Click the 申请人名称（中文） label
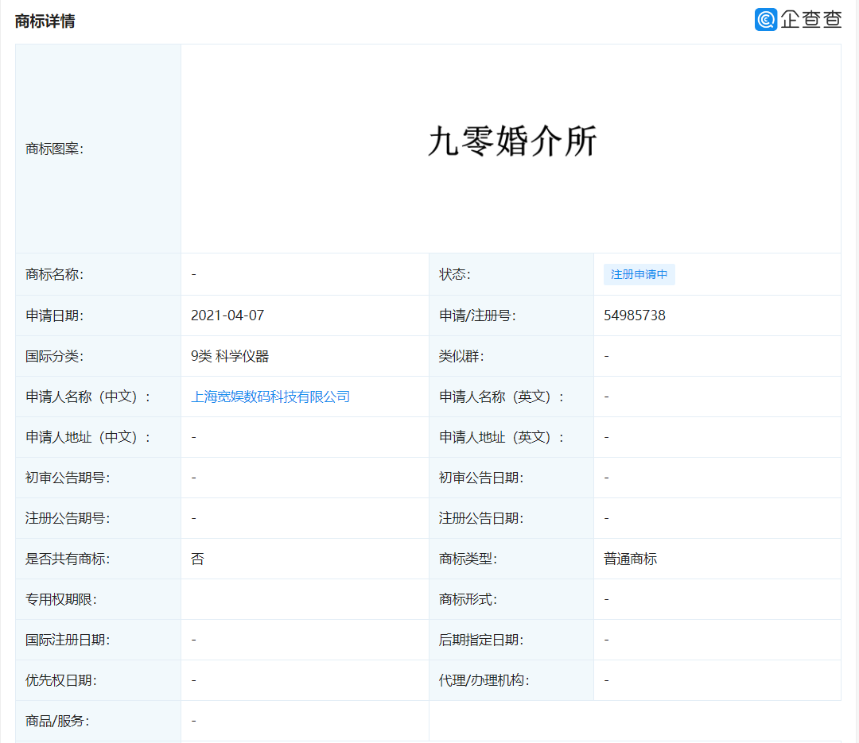 pos(87,397)
